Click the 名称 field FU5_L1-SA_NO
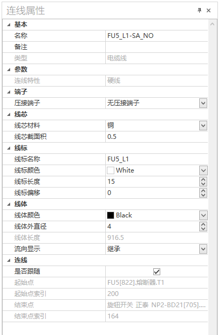This screenshot has height=335, width=219. (x=157, y=36)
